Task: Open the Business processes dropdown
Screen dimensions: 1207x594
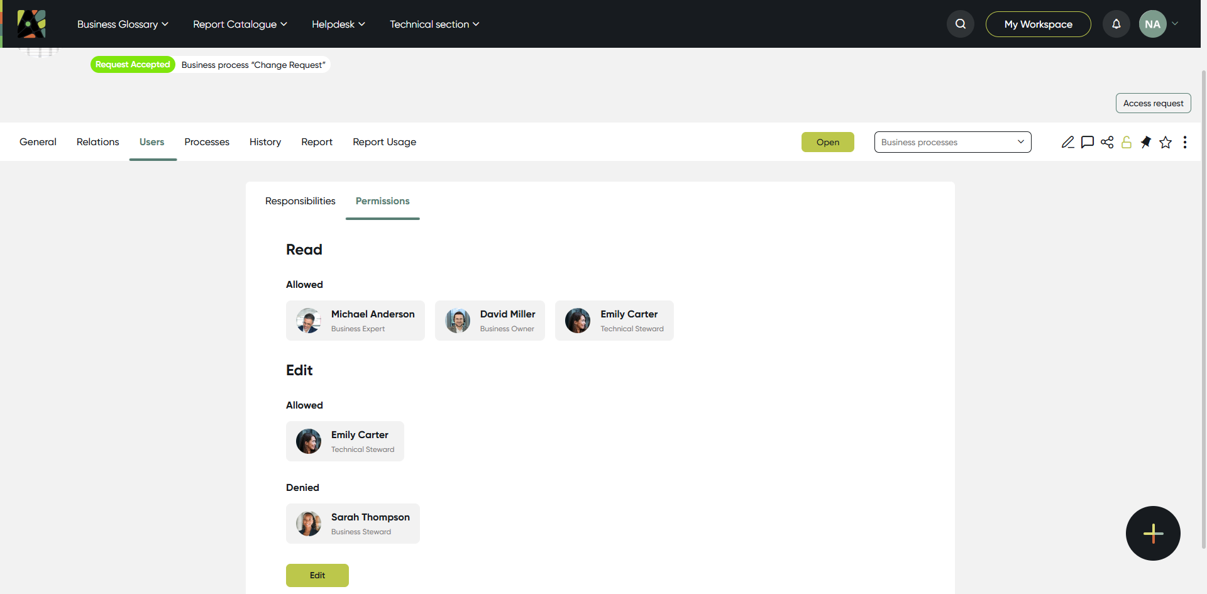Action: pyautogui.click(x=952, y=142)
